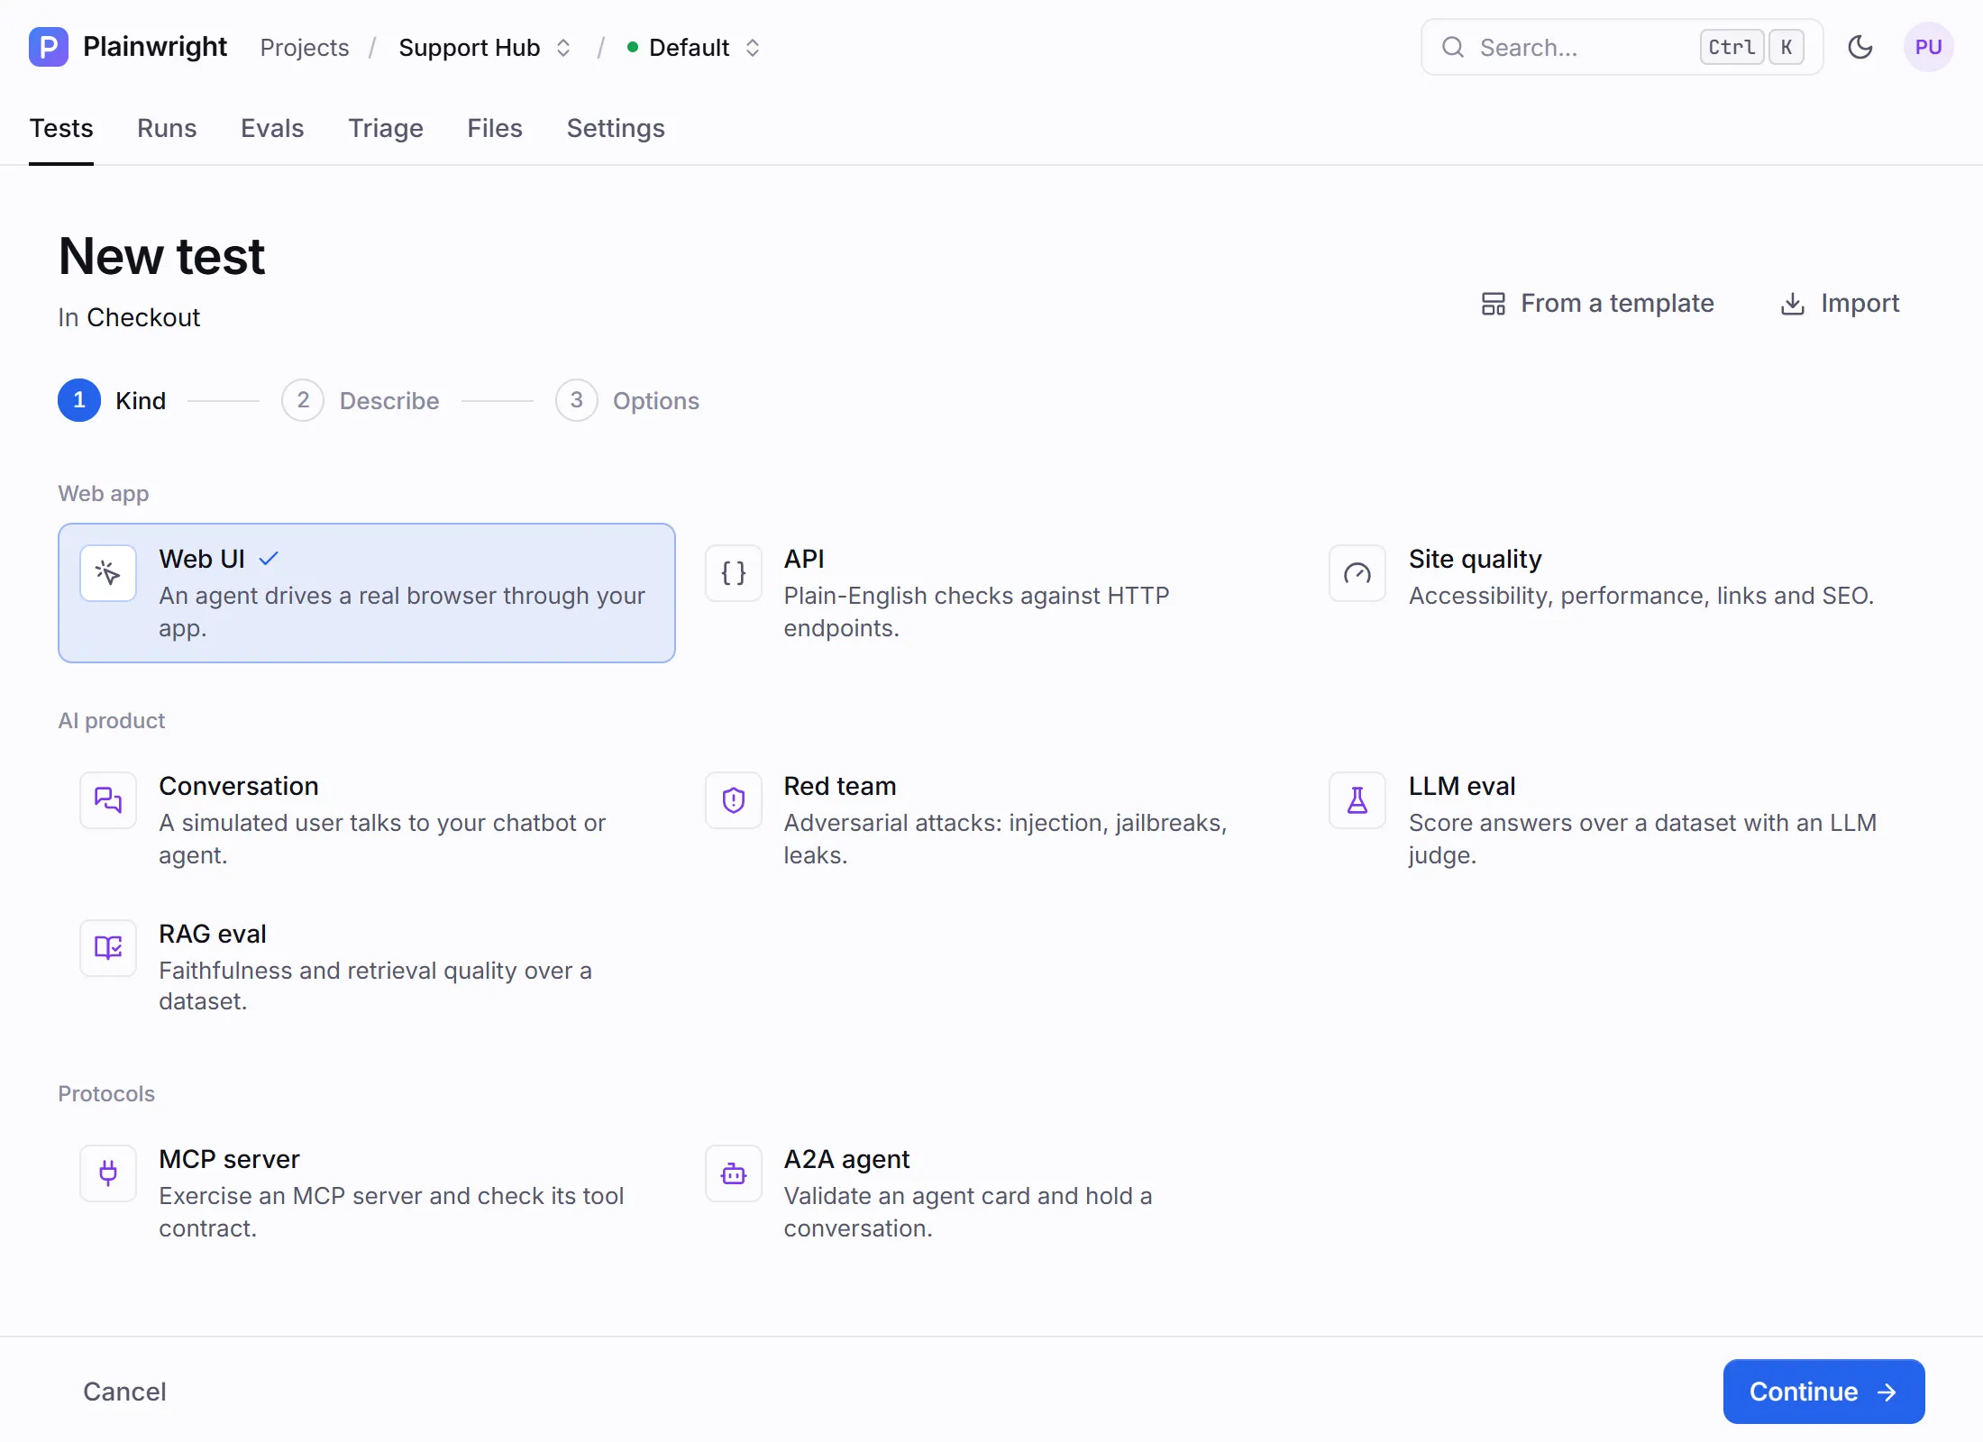This screenshot has height=1442, width=1983.
Task: Switch to the Settings tab
Action: 616,128
